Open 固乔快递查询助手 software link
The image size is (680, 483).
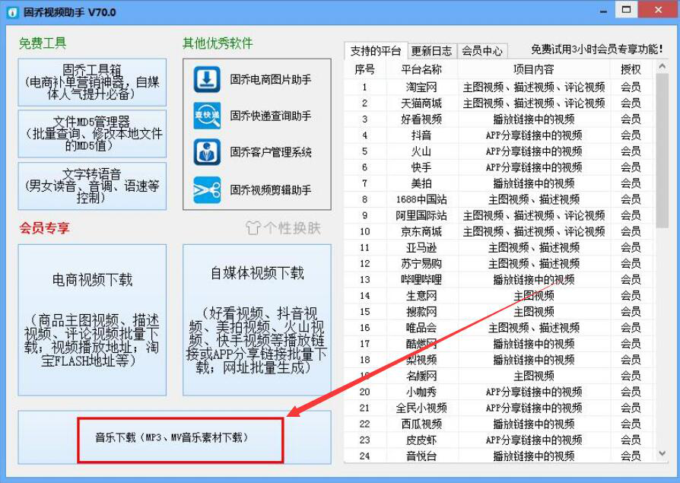[271, 116]
